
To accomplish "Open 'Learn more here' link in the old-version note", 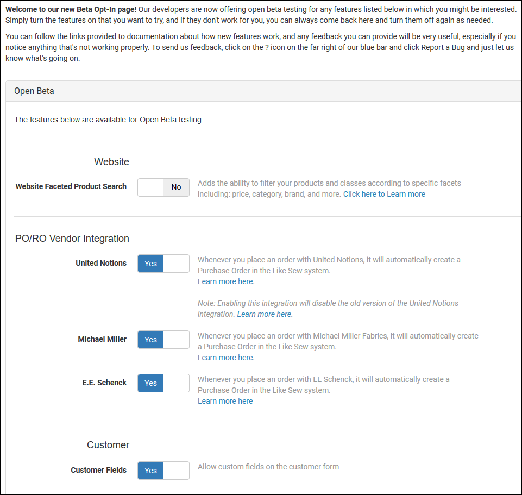I will point(265,314).
